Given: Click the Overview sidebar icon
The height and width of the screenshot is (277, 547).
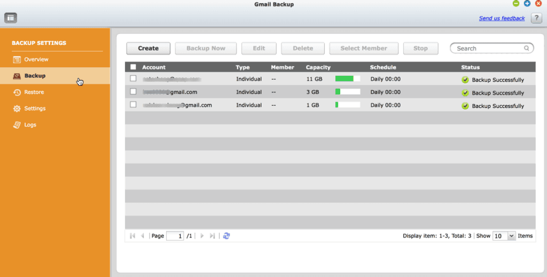Looking at the screenshot, I should [17, 60].
